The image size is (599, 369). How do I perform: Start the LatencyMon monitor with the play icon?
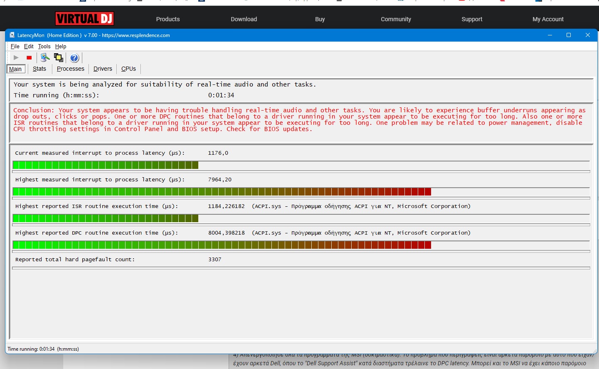point(16,58)
